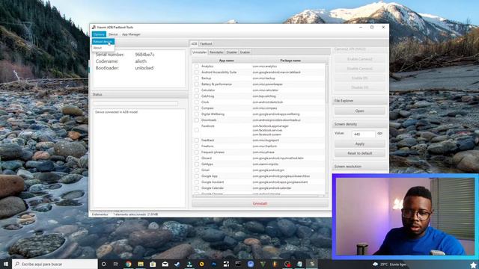
Task: Open Photoshop from the taskbar
Action: (214, 264)
